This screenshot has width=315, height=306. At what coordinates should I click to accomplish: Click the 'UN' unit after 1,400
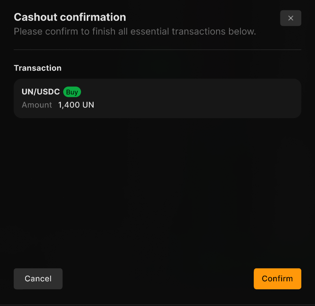88,105
